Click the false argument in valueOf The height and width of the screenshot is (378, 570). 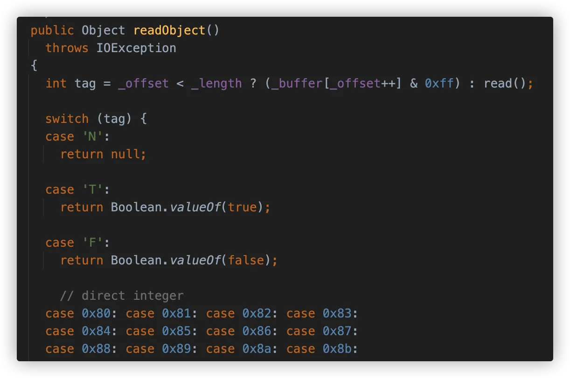click(x=246, y=261)
